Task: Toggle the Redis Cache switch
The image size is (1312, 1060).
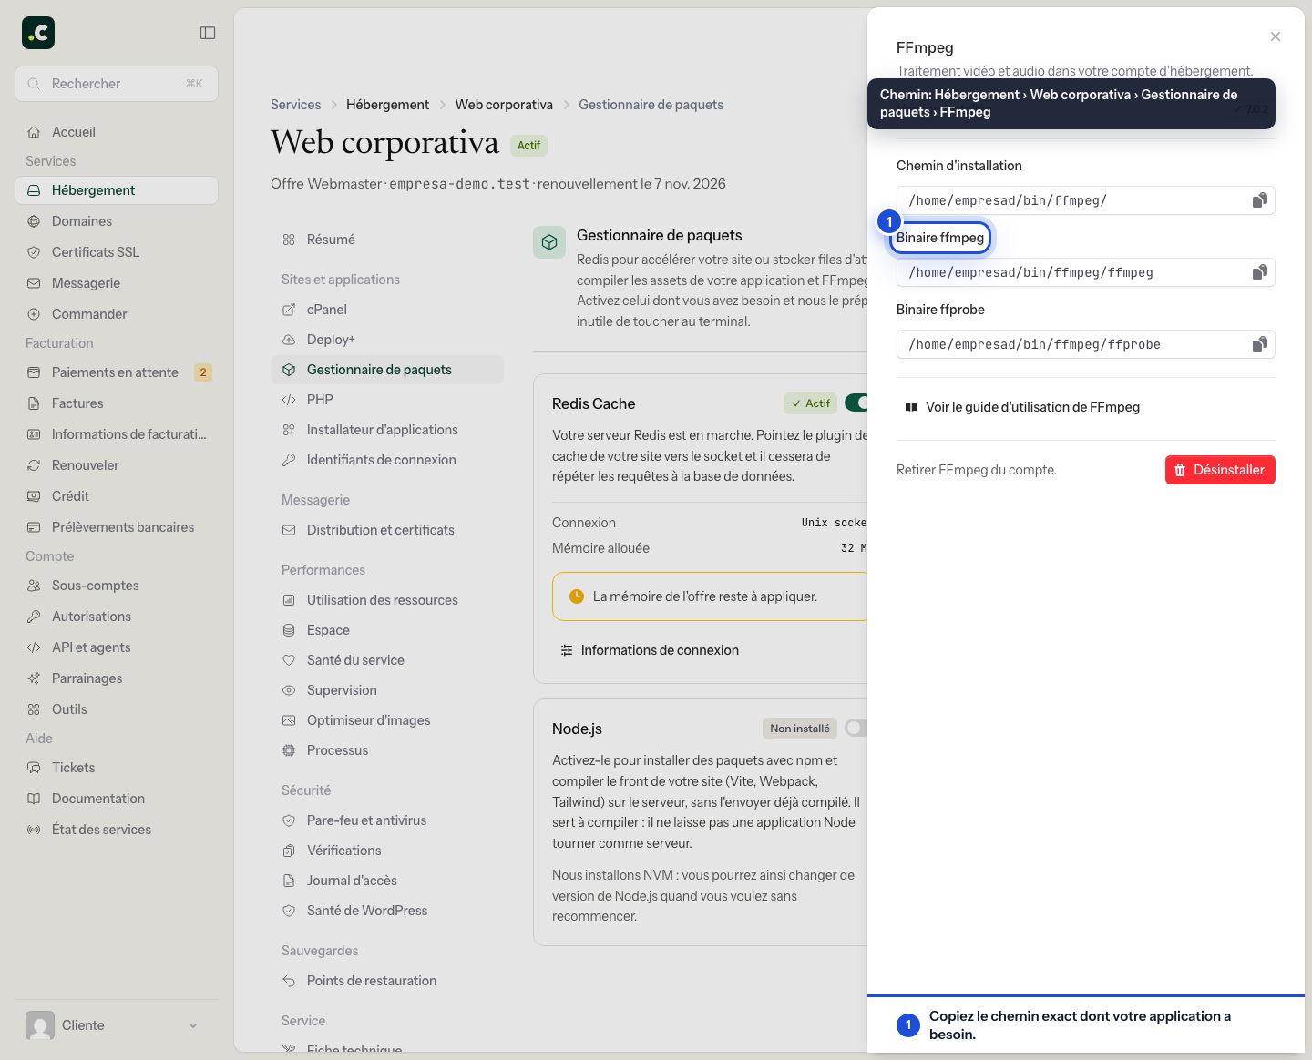Action: point(856,403)
